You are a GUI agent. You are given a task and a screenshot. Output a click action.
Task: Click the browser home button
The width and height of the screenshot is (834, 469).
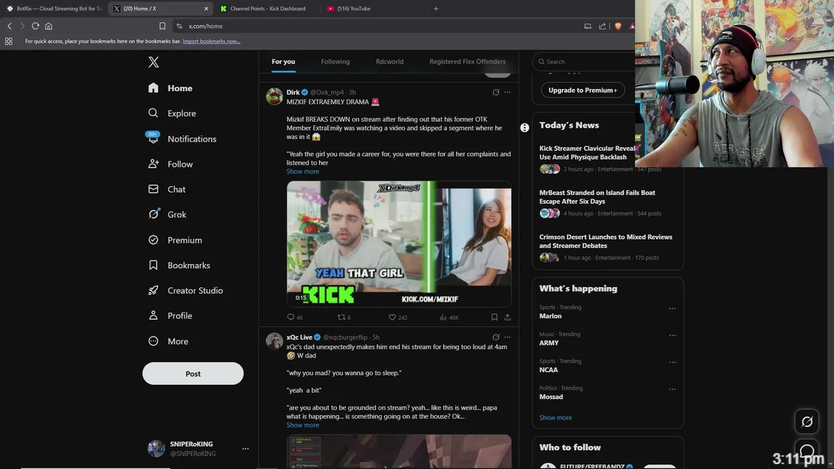coord(48,26)
